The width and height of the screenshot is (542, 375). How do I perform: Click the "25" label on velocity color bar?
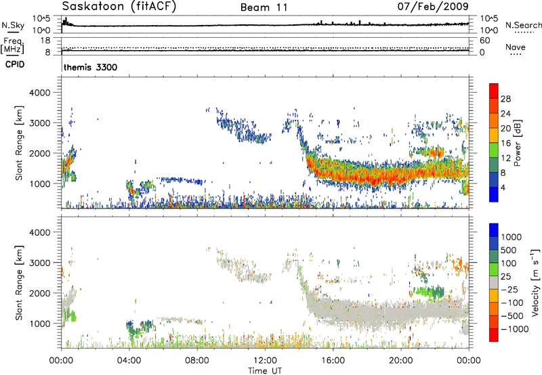pos(505,276)
